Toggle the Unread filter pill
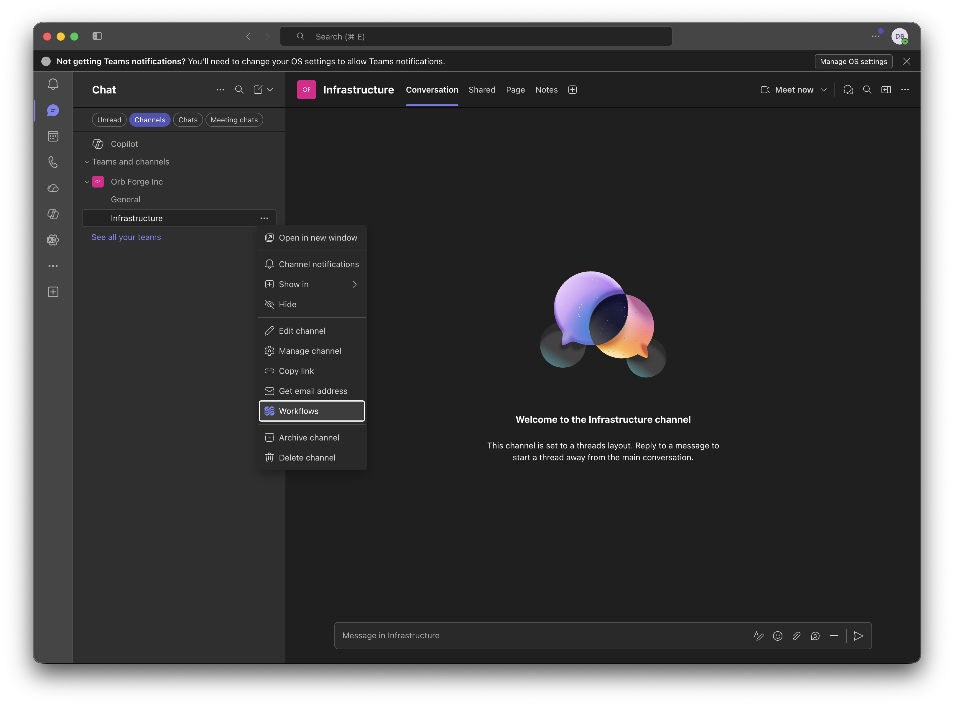 109,120
